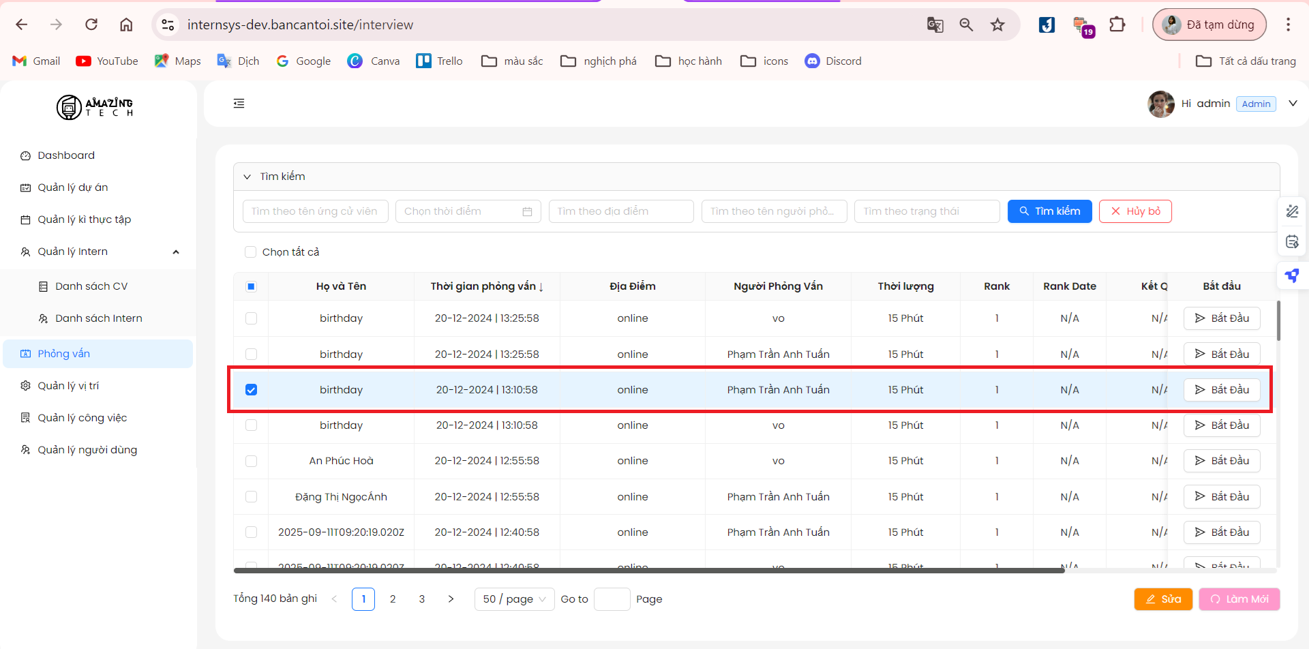1309x649 pixels.
Task: Click the browser extensions puzzle icon
Action: [1117, 25]
